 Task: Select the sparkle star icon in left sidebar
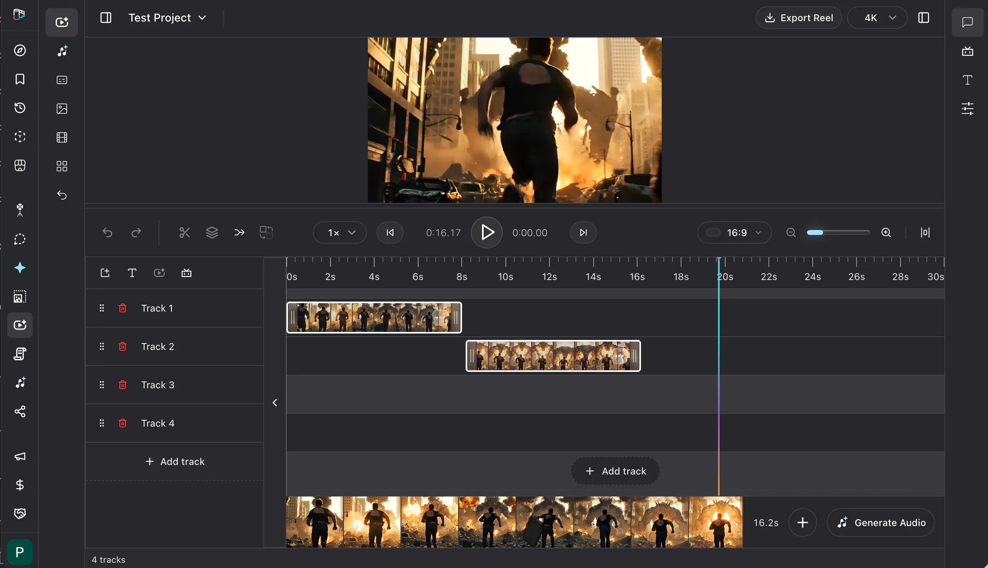coord(20,268)
